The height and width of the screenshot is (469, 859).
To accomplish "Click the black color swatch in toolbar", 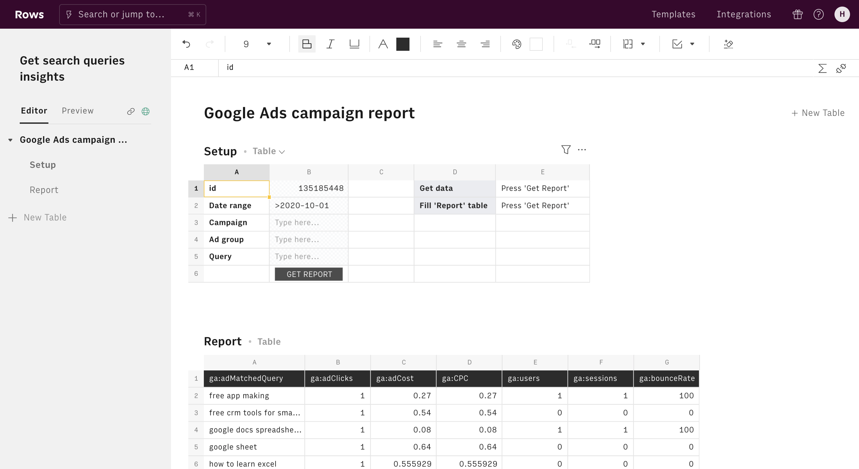I will 403,44.
